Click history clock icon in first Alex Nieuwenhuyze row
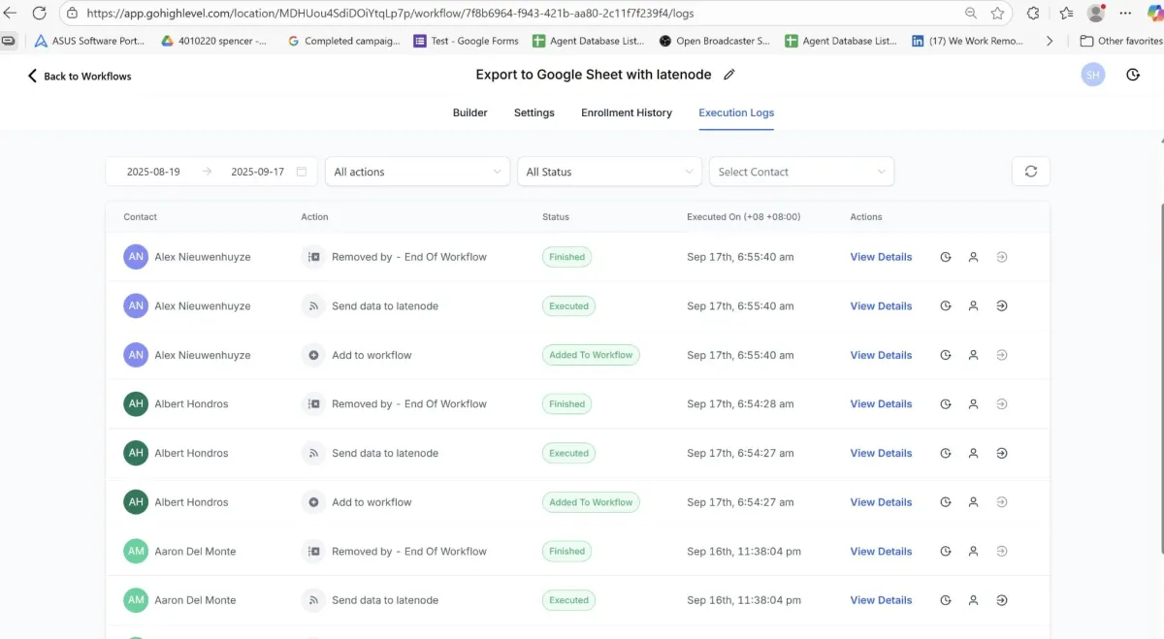This screenshot has width=1164, height=639. 946,257
